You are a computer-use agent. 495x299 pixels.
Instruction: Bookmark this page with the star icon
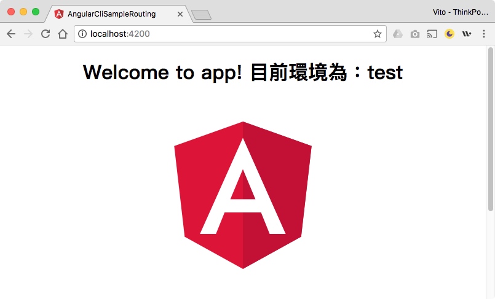click(378, 34)
